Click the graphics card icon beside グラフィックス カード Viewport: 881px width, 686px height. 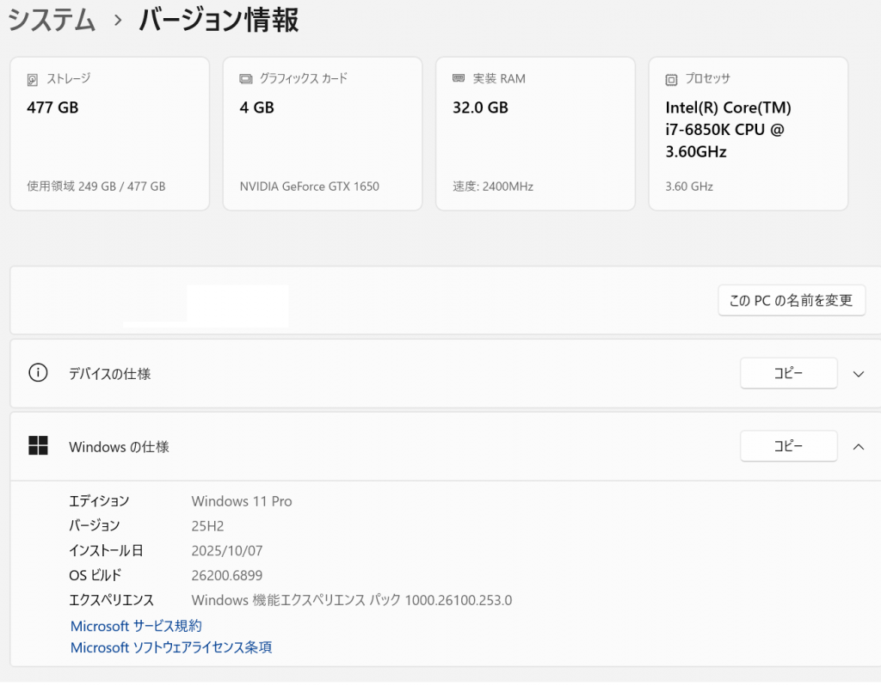point(245,79)
